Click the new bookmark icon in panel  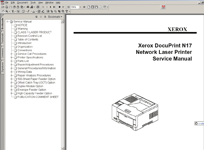36,17
